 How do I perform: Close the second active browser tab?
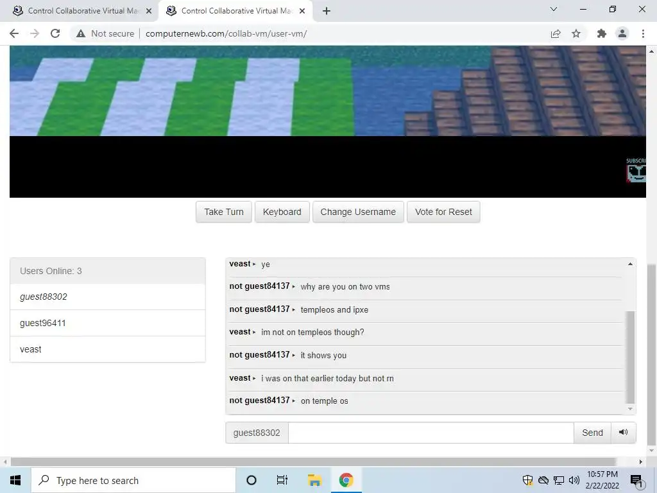302,11
